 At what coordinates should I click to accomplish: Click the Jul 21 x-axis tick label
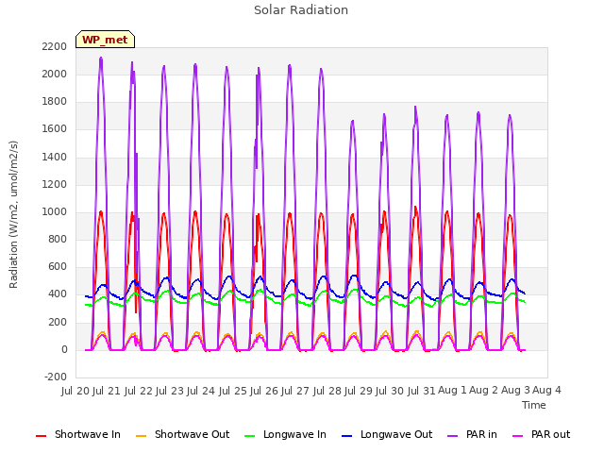[x=107, y=391]
